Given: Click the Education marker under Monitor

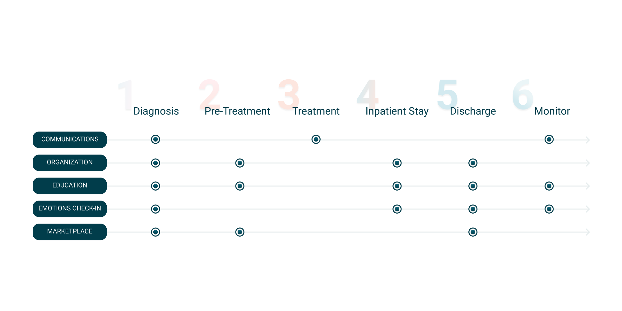Looking at the screenshot, I should click(x=549, y=186).
